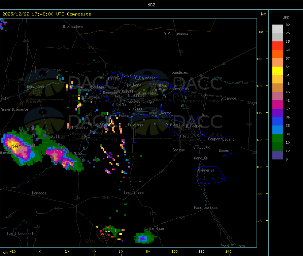The width and height of the screenshot is (303, 256).
Task: Click the Nihuil map label
Action: click(80, 153)
